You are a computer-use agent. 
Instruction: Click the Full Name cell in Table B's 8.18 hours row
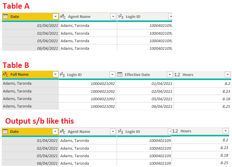[x=30, y=99]
